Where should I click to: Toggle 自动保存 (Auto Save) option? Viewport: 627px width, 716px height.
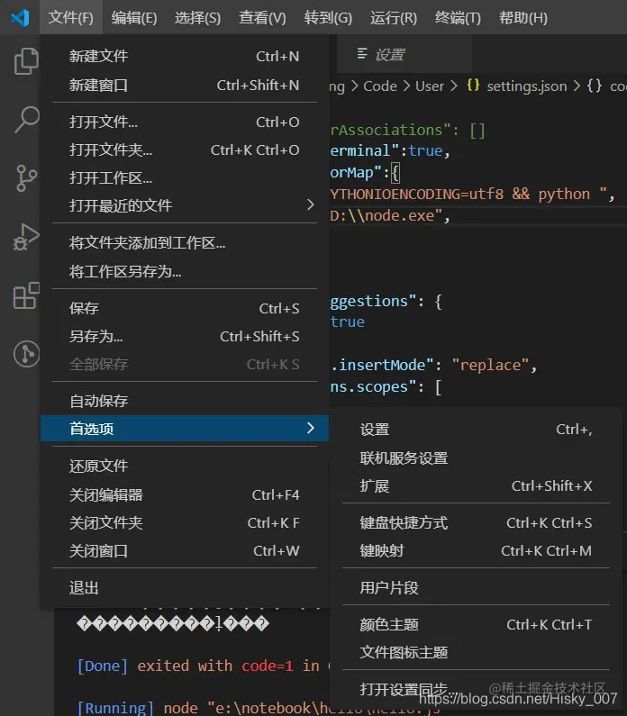pyautogui.click(x=99, y=401)
